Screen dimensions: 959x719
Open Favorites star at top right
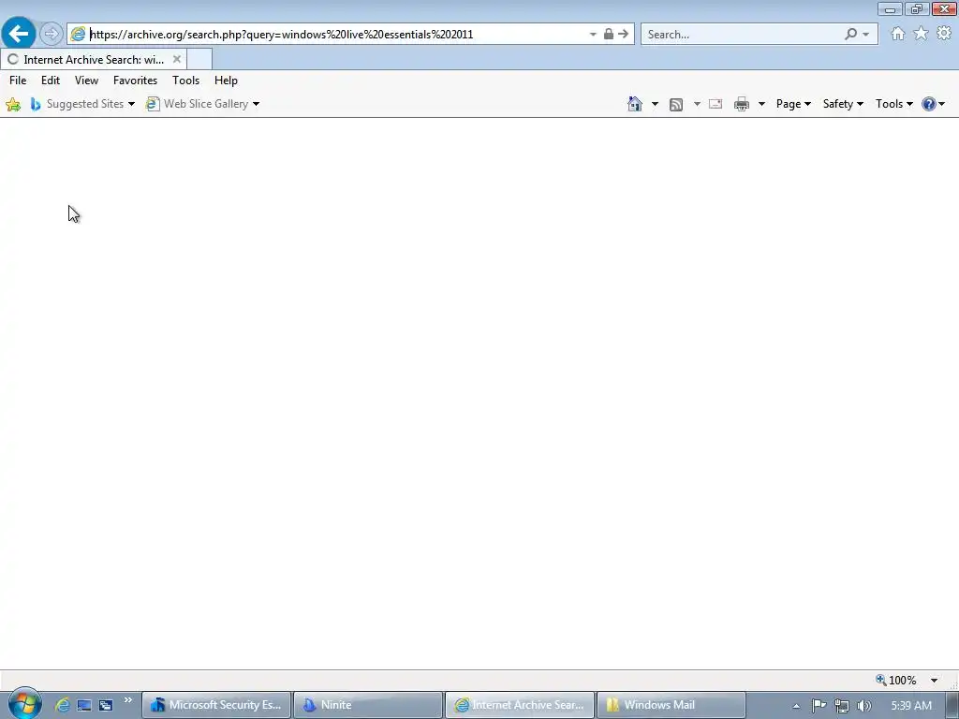coord(922,34)
